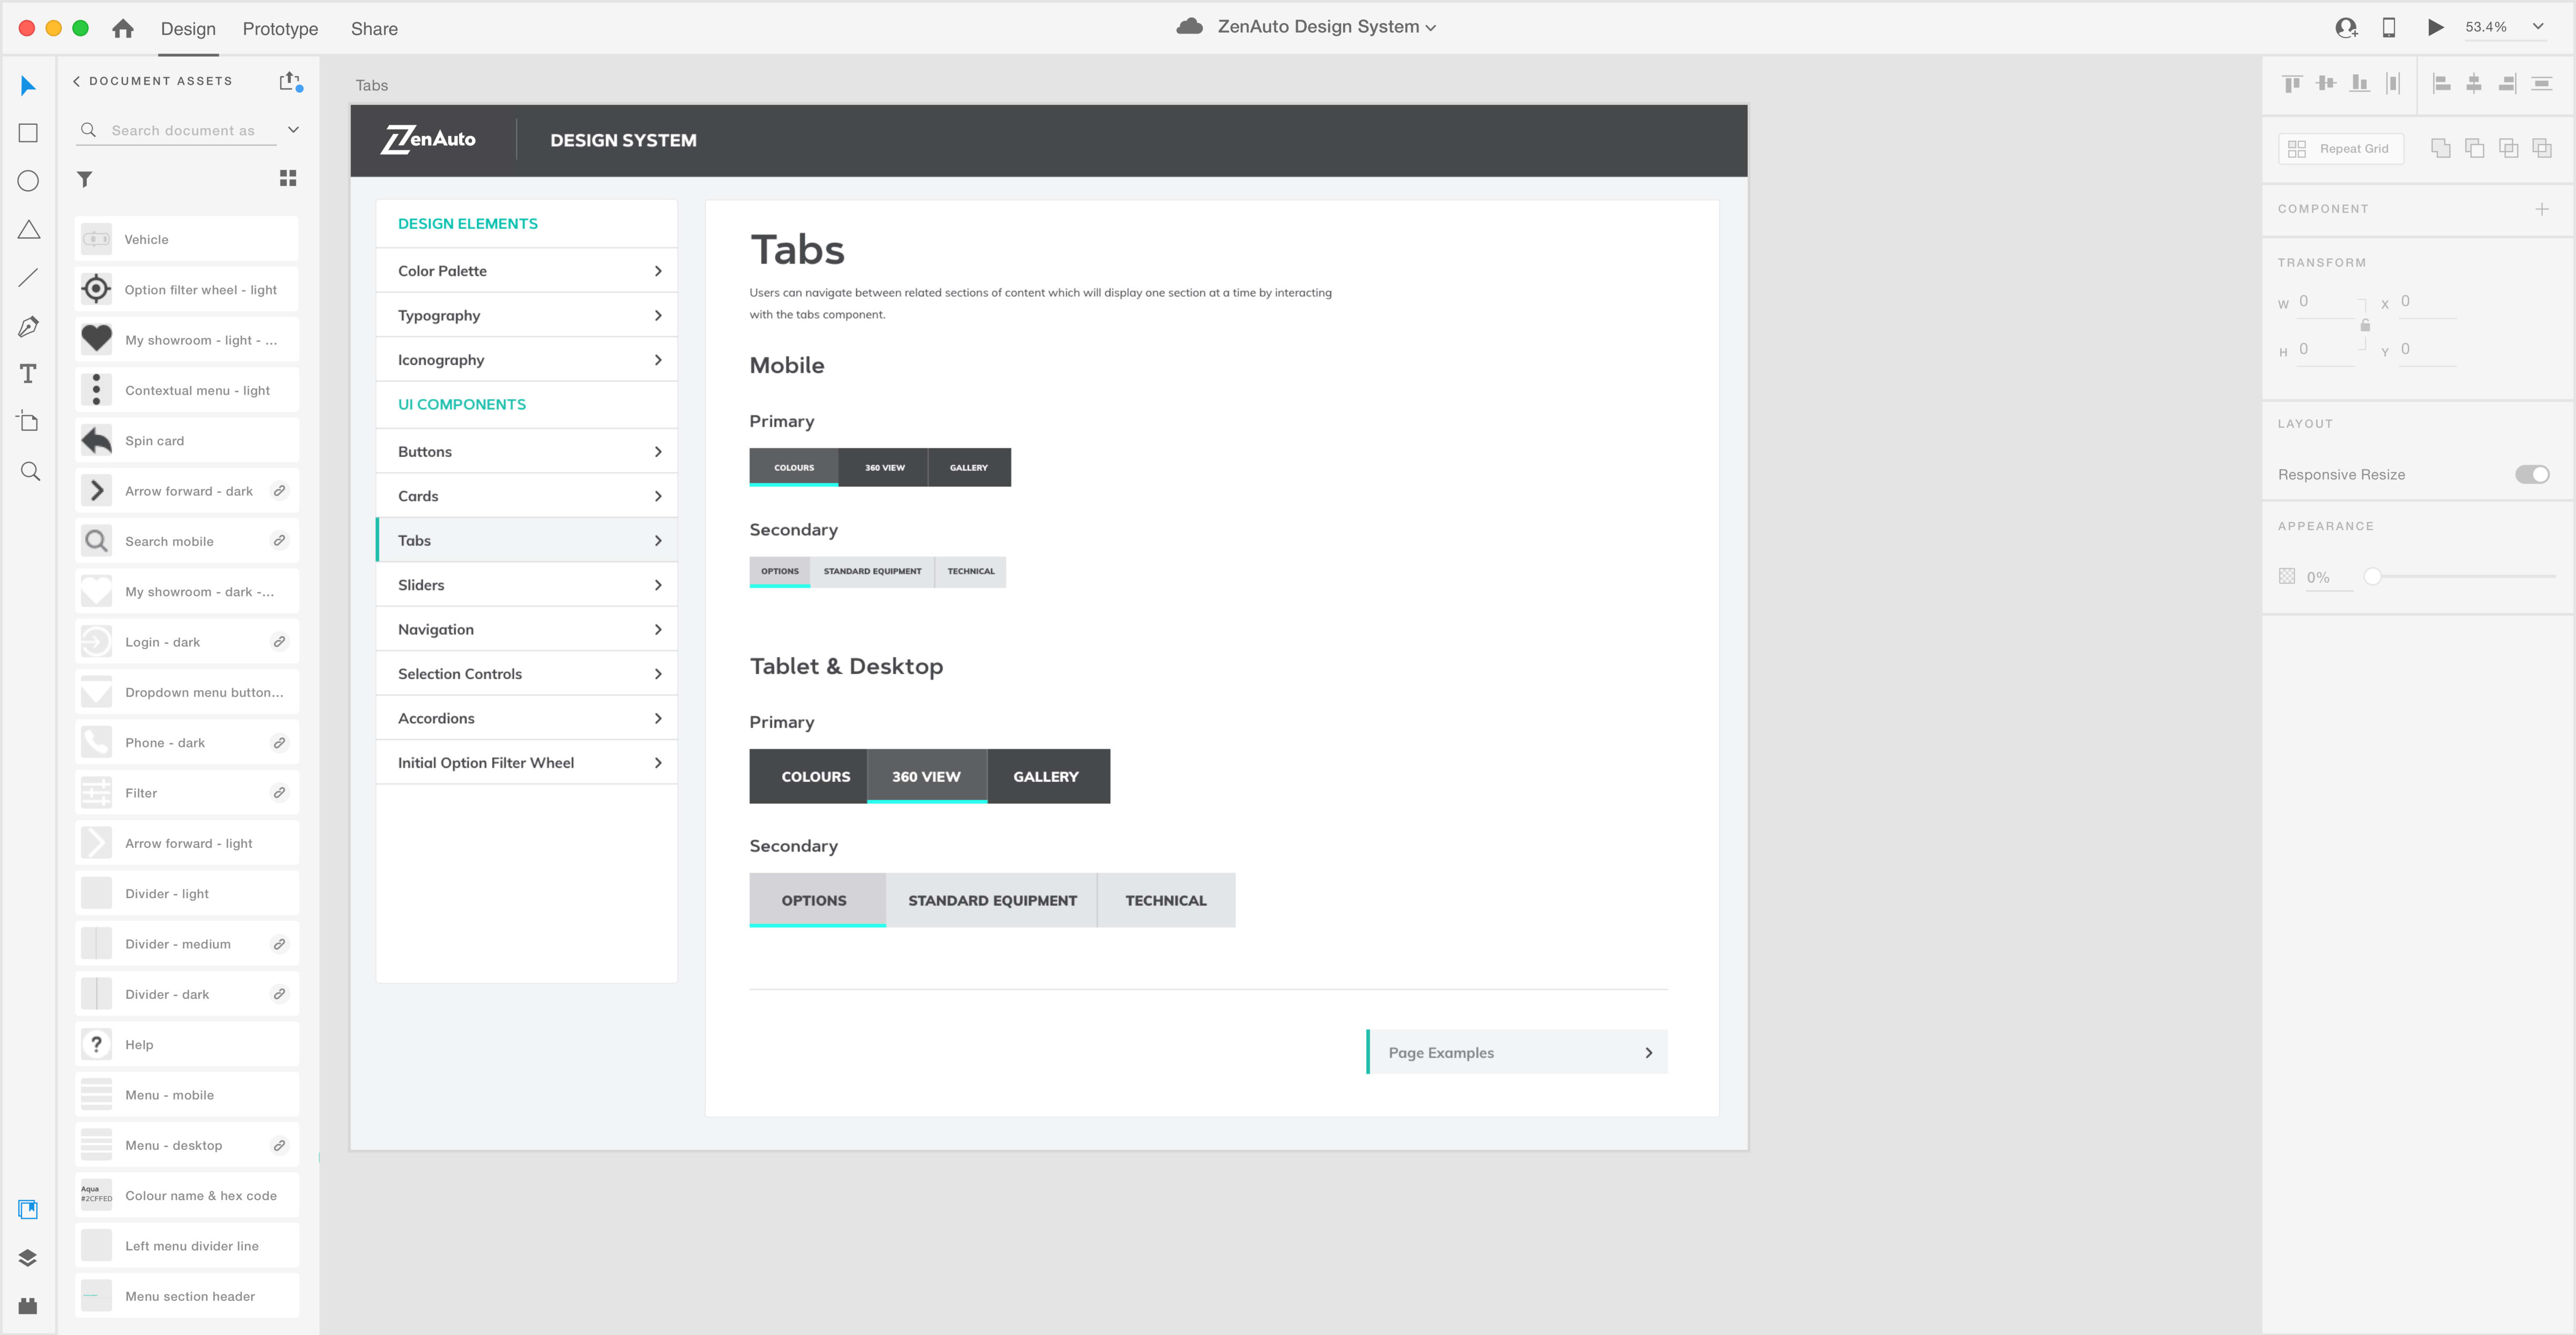Open the Layers panel icon
The height and width of the screenshot is (1335, 2576).
[x=28, y=1258]
